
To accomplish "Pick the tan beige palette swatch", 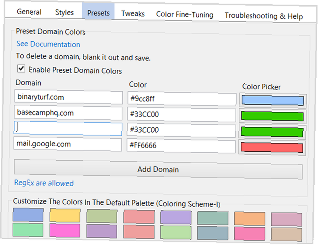I will click(x=287, y=234).
